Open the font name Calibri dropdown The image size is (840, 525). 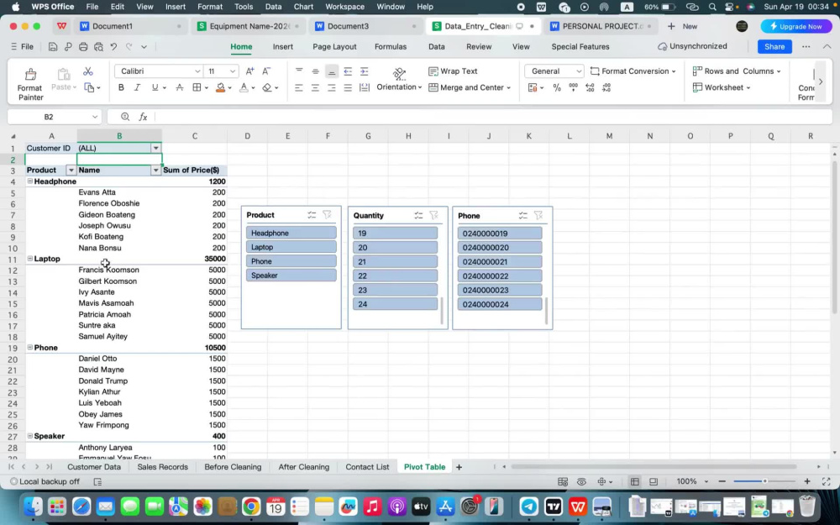click(197, 71)
